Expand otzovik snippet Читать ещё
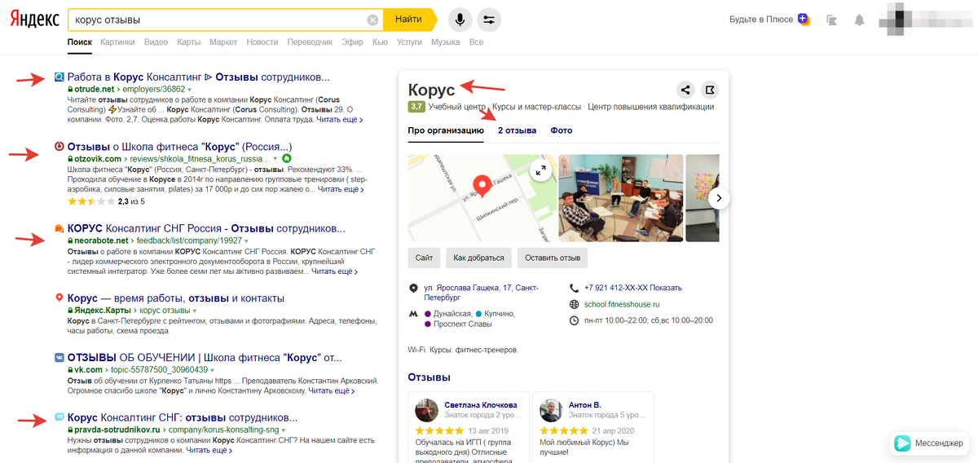 pos(341,189)
